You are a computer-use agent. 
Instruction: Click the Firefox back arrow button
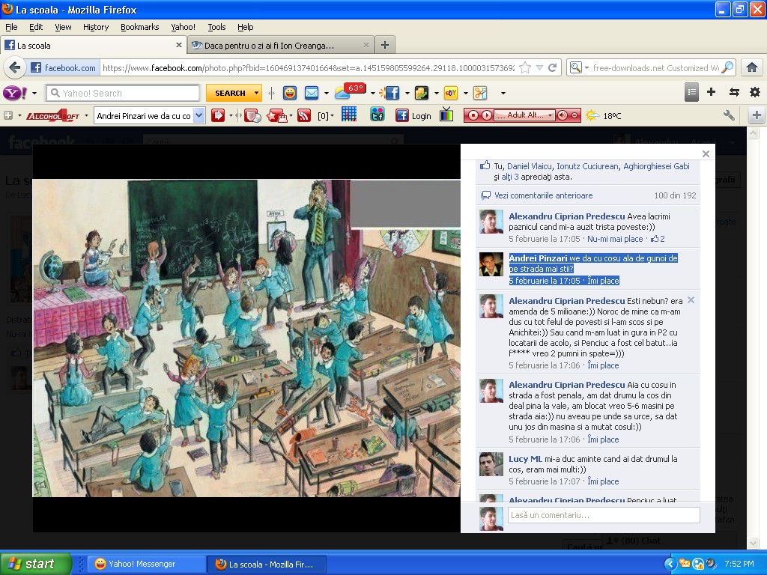[x=14, y=68]
